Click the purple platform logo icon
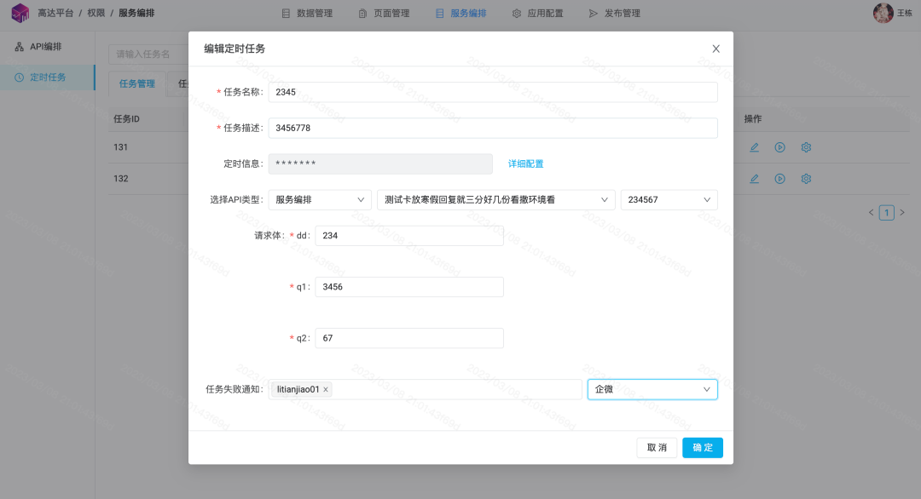921x499 pixels. click(20, 13)
